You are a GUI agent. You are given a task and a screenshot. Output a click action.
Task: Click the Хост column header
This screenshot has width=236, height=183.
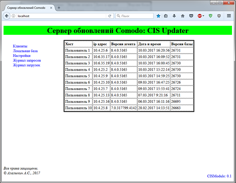point(78,44)
